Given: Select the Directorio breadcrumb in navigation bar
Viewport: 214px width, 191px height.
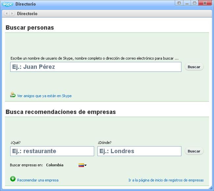Looking at the screenshot, I should click(x=27, y=14).
